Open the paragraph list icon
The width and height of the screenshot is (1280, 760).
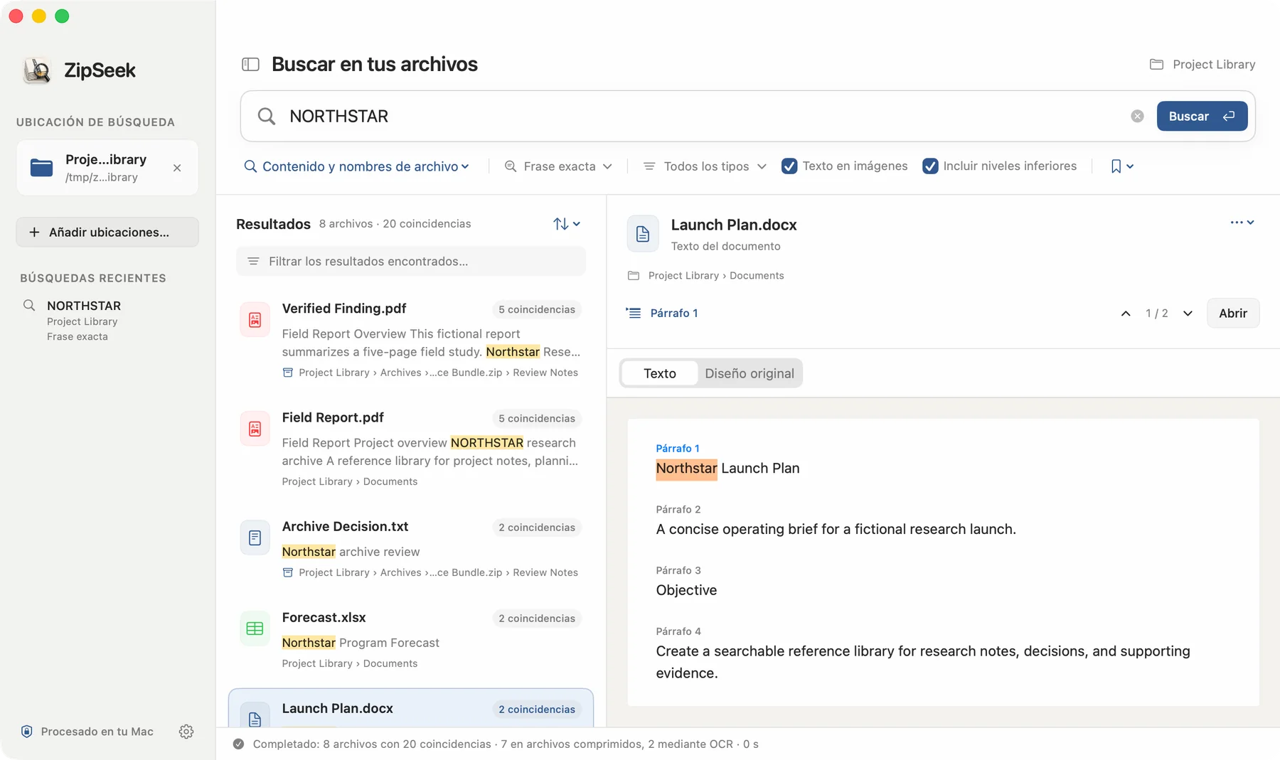[633, 313]
